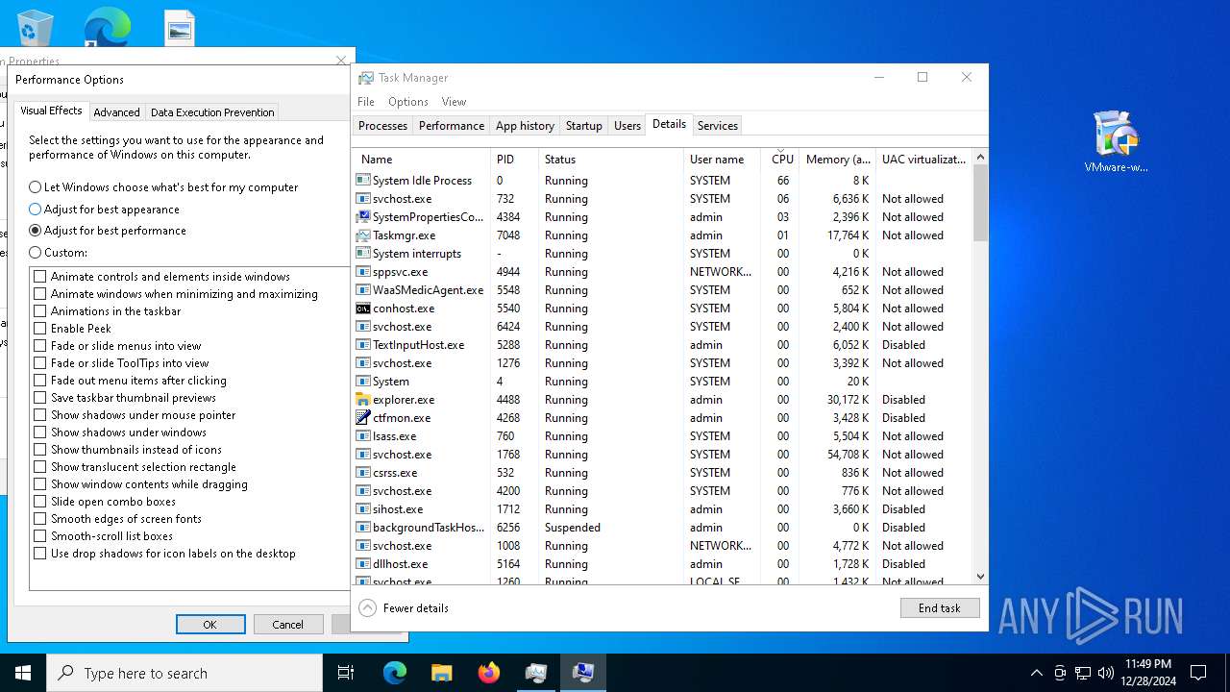Cancel the Performance Options dialog

(x=288, y=625)
